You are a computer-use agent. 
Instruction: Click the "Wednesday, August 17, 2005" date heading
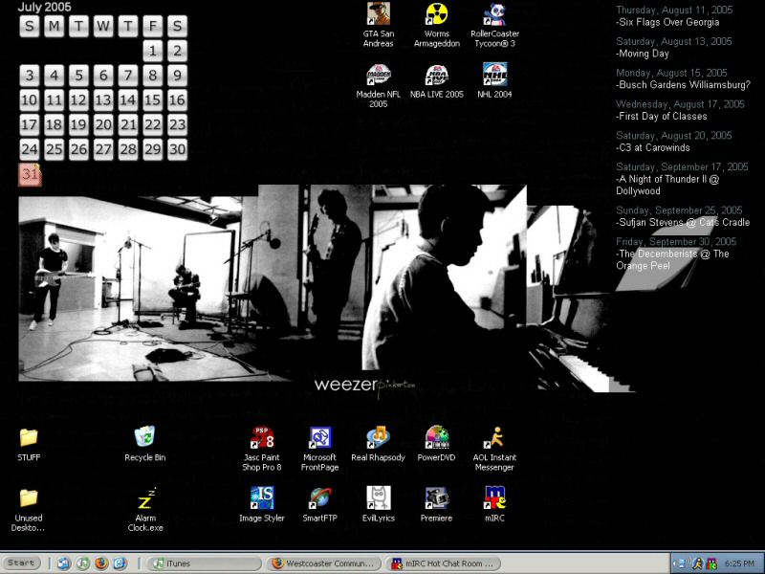(680, 104)
